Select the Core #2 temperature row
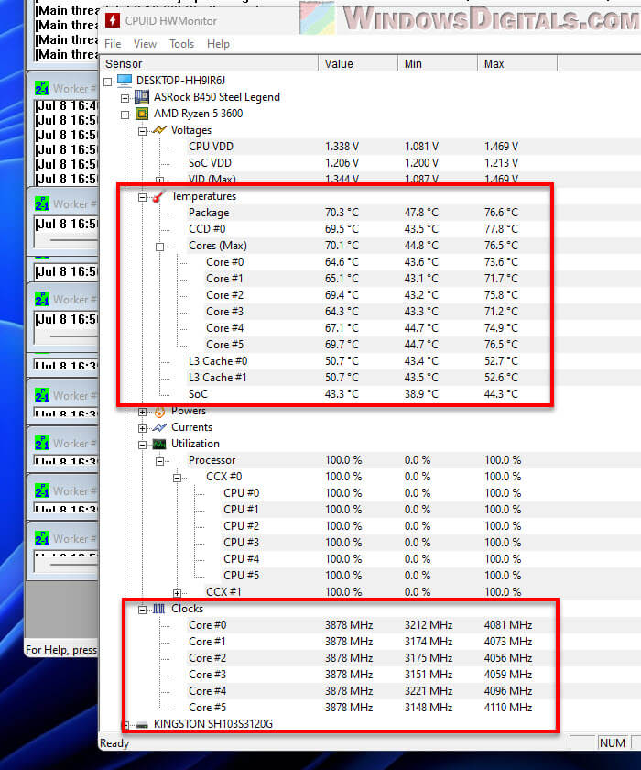The image size is (641, 770). 370,294
